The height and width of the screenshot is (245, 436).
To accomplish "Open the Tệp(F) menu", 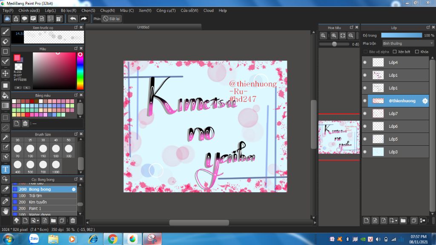I will pyautogui.click(x=8, y=10).
